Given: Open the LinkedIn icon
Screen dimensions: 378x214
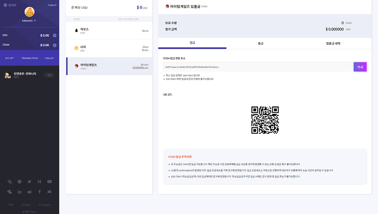Looking at the screenshot, I should tap(19, 192).
